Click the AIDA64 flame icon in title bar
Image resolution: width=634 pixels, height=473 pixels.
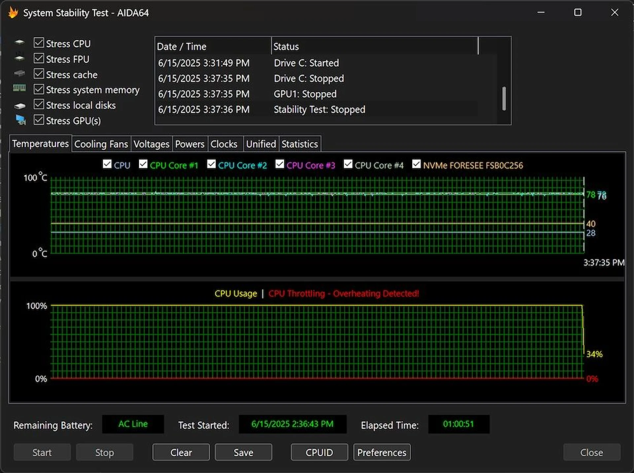pyautogui.click(x=13, y=13)
